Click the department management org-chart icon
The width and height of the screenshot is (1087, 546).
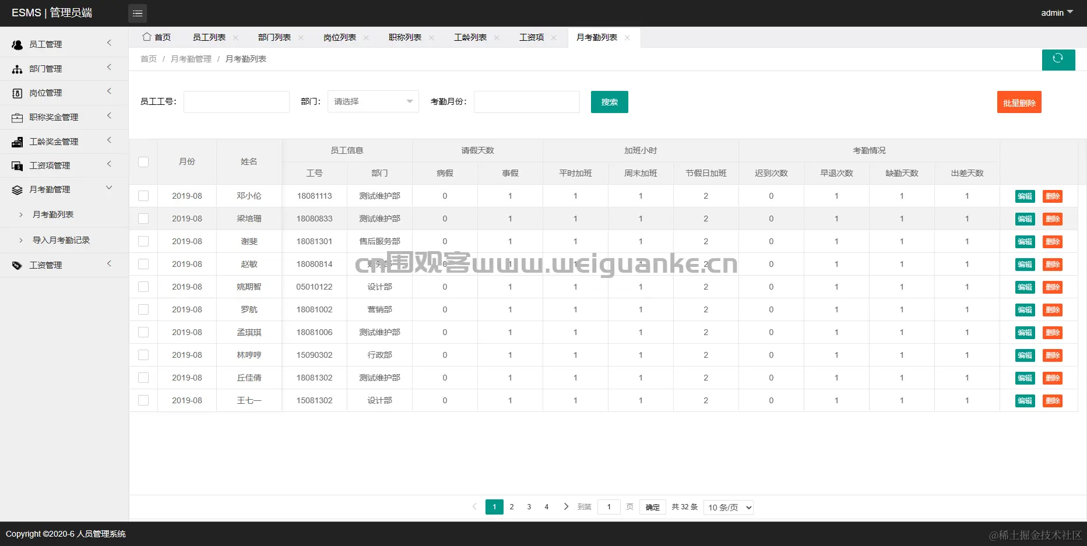pos(17,69)
